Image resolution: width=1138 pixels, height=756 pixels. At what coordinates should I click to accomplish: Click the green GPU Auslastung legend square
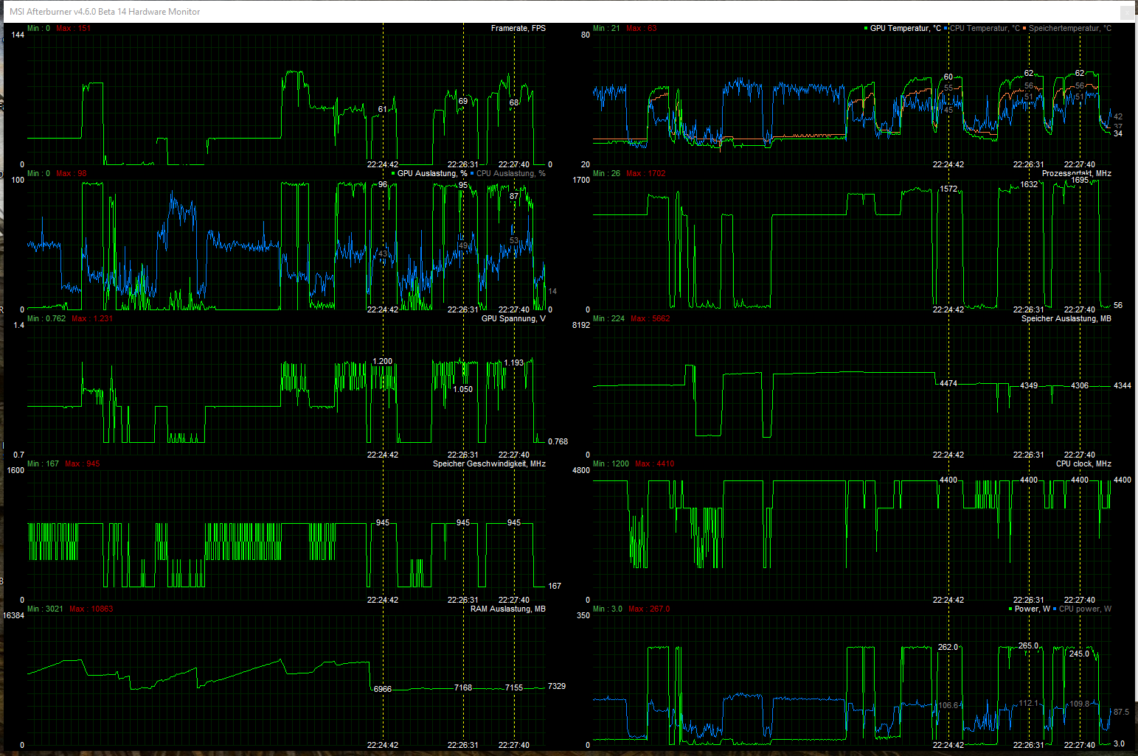click(x=393, y=174)
